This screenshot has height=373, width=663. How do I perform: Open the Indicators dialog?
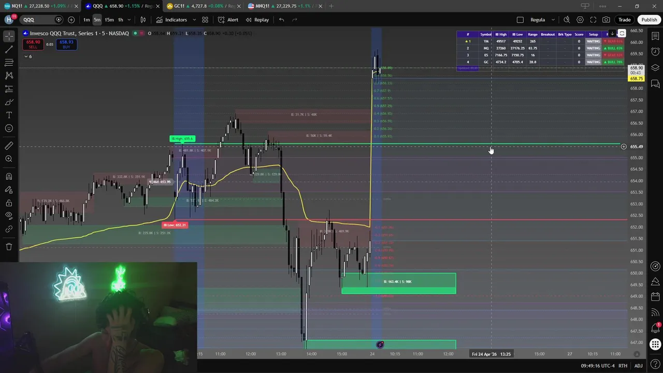point(171,20)
